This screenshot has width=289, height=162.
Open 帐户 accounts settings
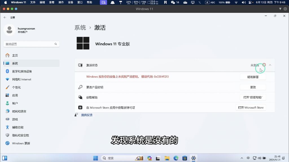[31, 103]
